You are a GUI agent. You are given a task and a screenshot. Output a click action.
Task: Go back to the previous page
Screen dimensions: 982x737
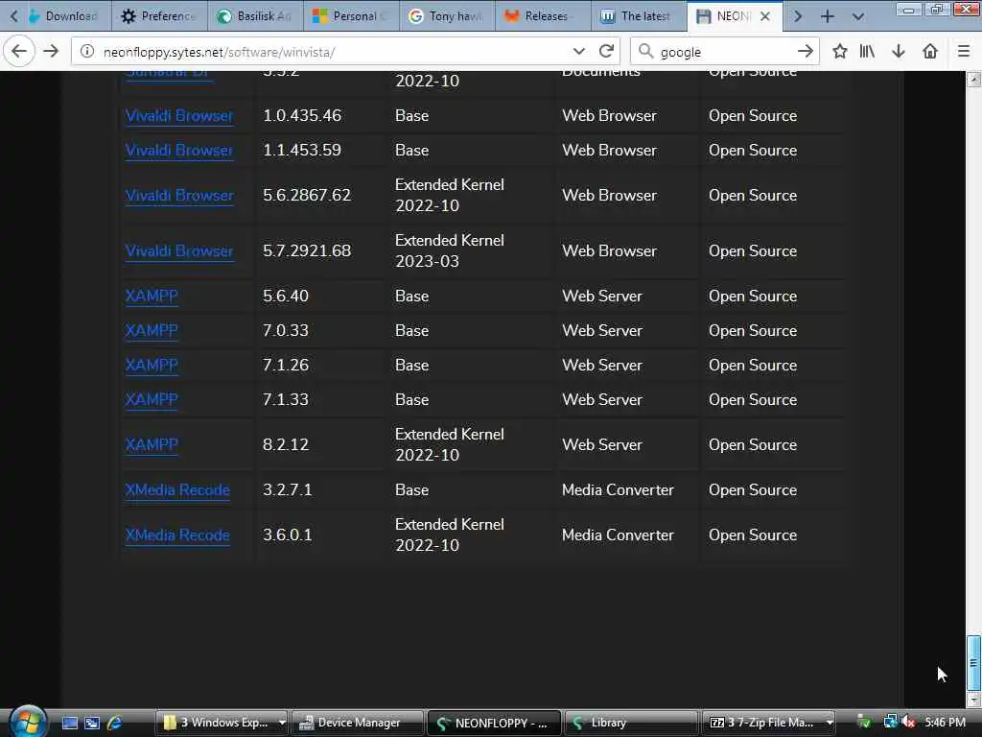click(x=19, y=52)
